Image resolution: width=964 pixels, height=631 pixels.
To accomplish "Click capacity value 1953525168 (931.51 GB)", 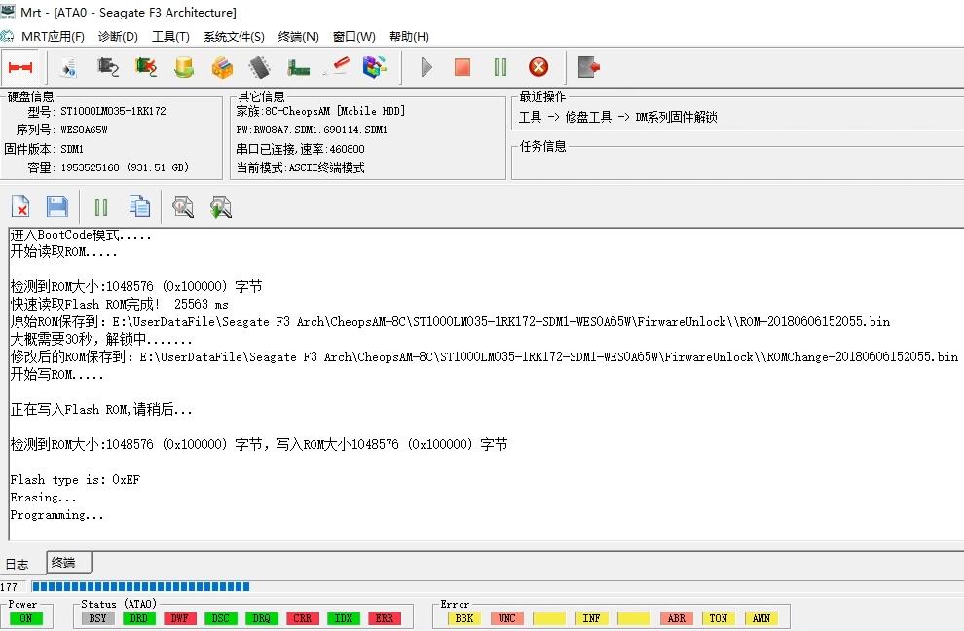I will point(125,167).
